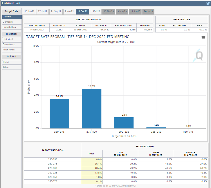Select the 15 Jun22 meeting tab
This screenshot has width=211, height=188.
pos(30,12)
